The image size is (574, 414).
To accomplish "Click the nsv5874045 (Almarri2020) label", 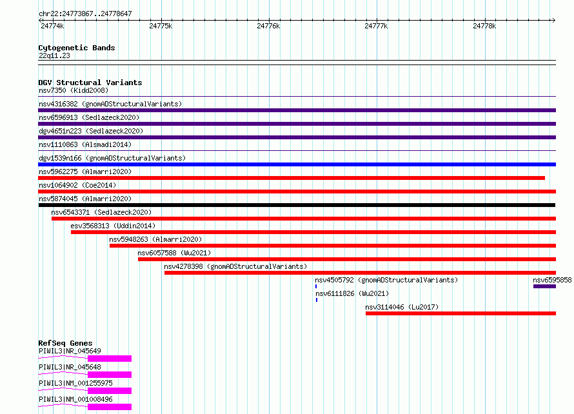I will click(x=85, y=199).
